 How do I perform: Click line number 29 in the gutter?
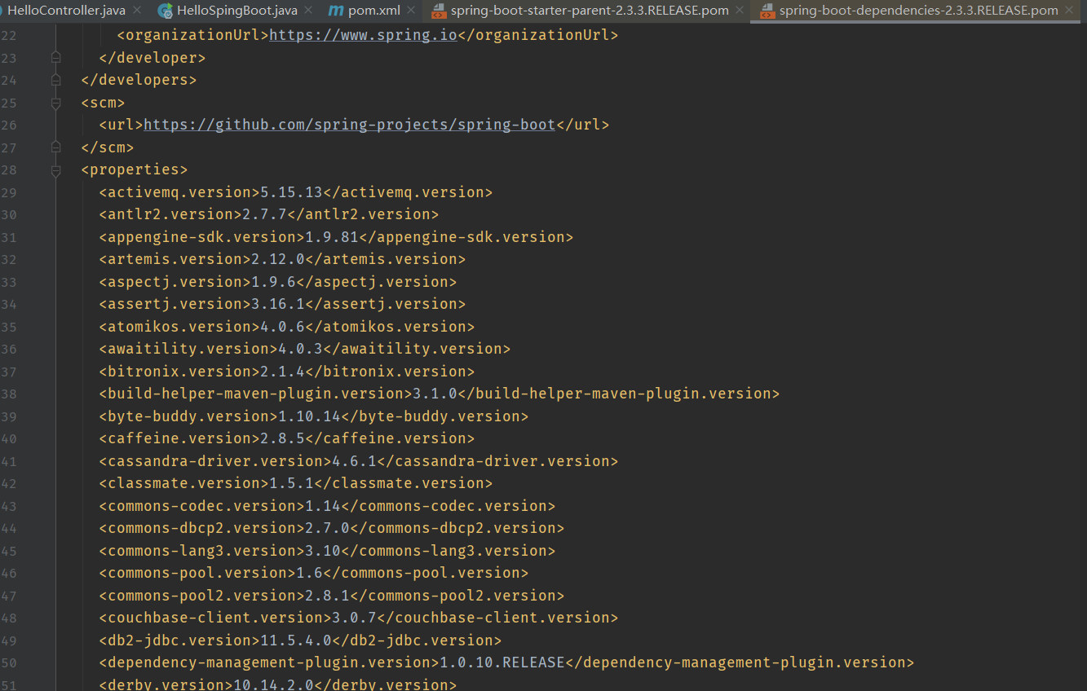(9, 192)
